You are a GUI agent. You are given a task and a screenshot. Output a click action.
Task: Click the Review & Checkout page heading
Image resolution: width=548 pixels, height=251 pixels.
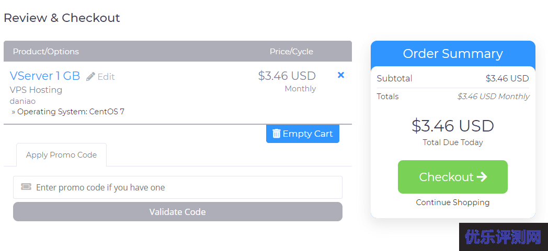pyautogui.click(x=62, y=18)
